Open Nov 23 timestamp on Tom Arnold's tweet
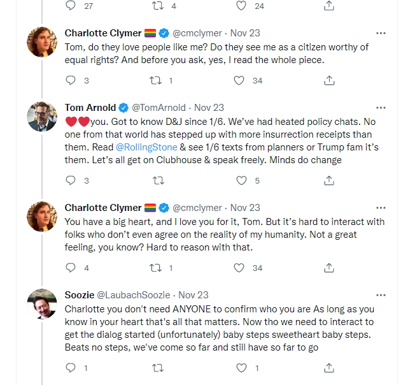This screenshot has width=415, height=385. tap(209, 108)
